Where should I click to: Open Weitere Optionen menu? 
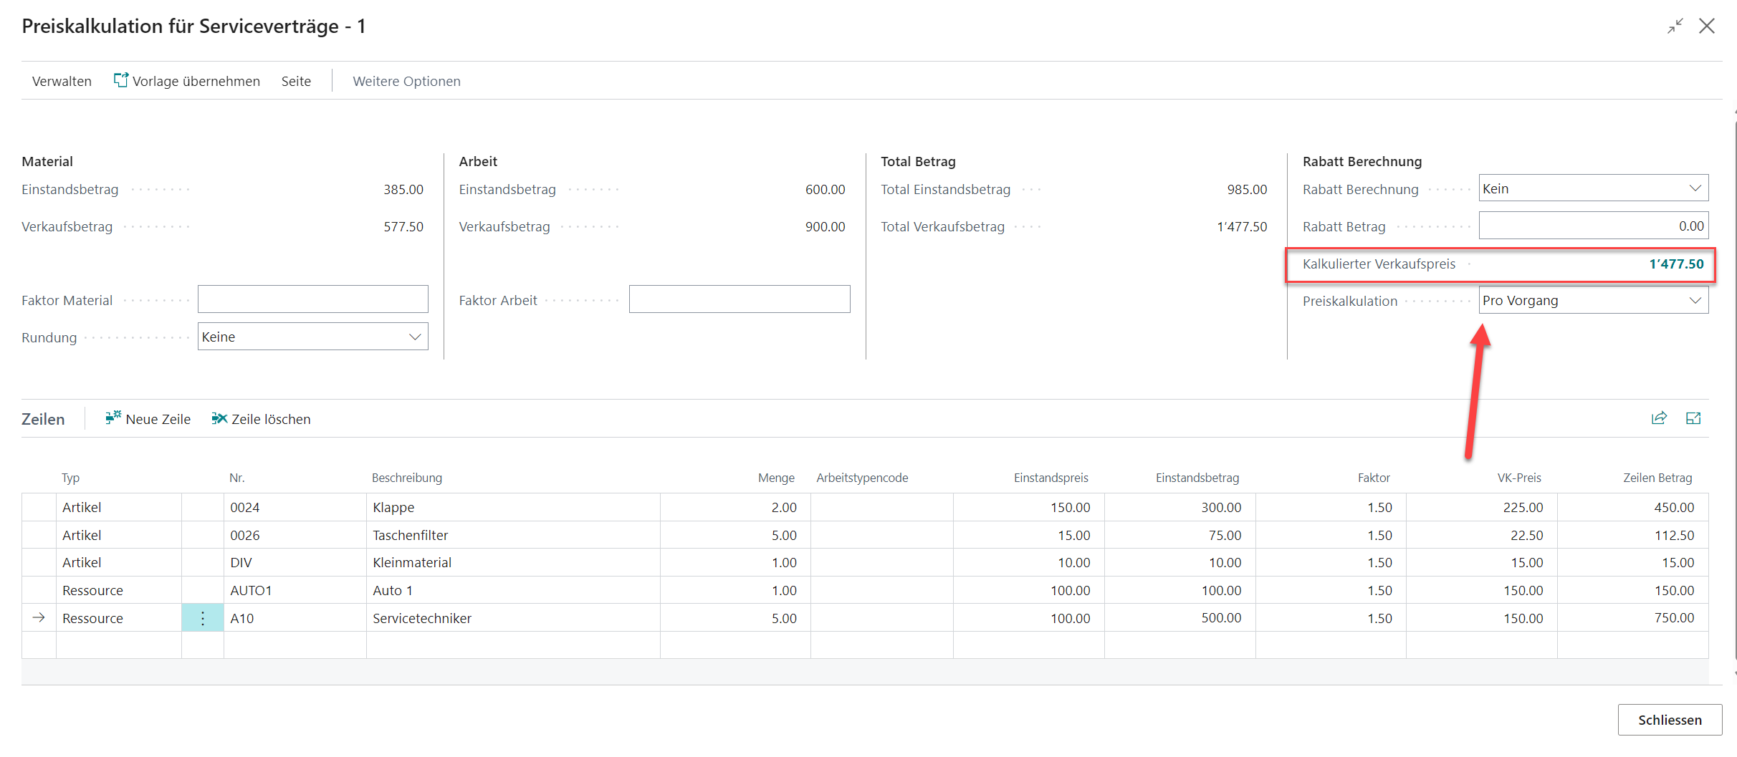click(x=406, y=81)
